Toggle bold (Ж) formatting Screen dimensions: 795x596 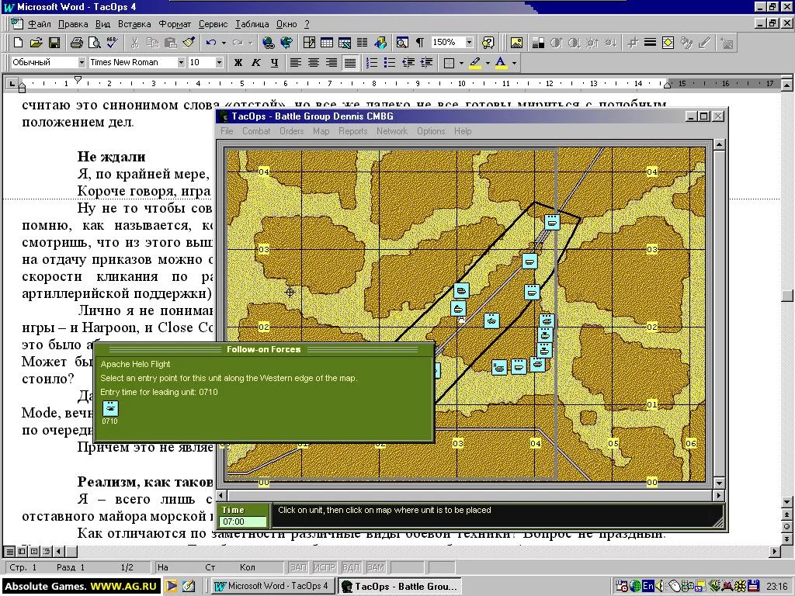click(x=238, y=62)
